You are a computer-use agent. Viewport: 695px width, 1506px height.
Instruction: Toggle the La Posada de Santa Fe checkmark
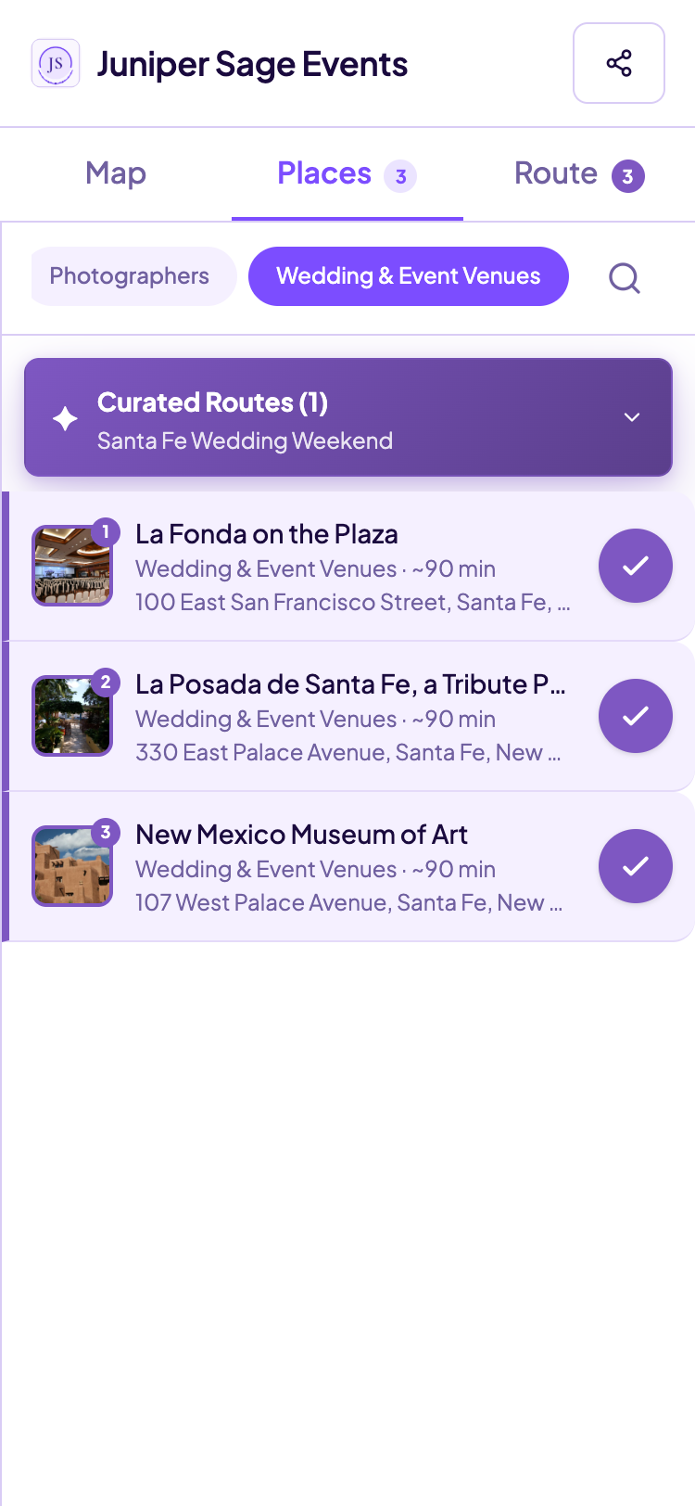tap(636, 716)
